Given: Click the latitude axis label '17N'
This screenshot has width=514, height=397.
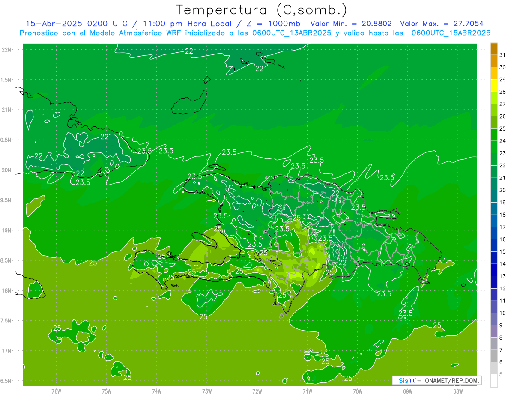Looking at the screenshot, I should pyautogui.click(x=6, y=351).
